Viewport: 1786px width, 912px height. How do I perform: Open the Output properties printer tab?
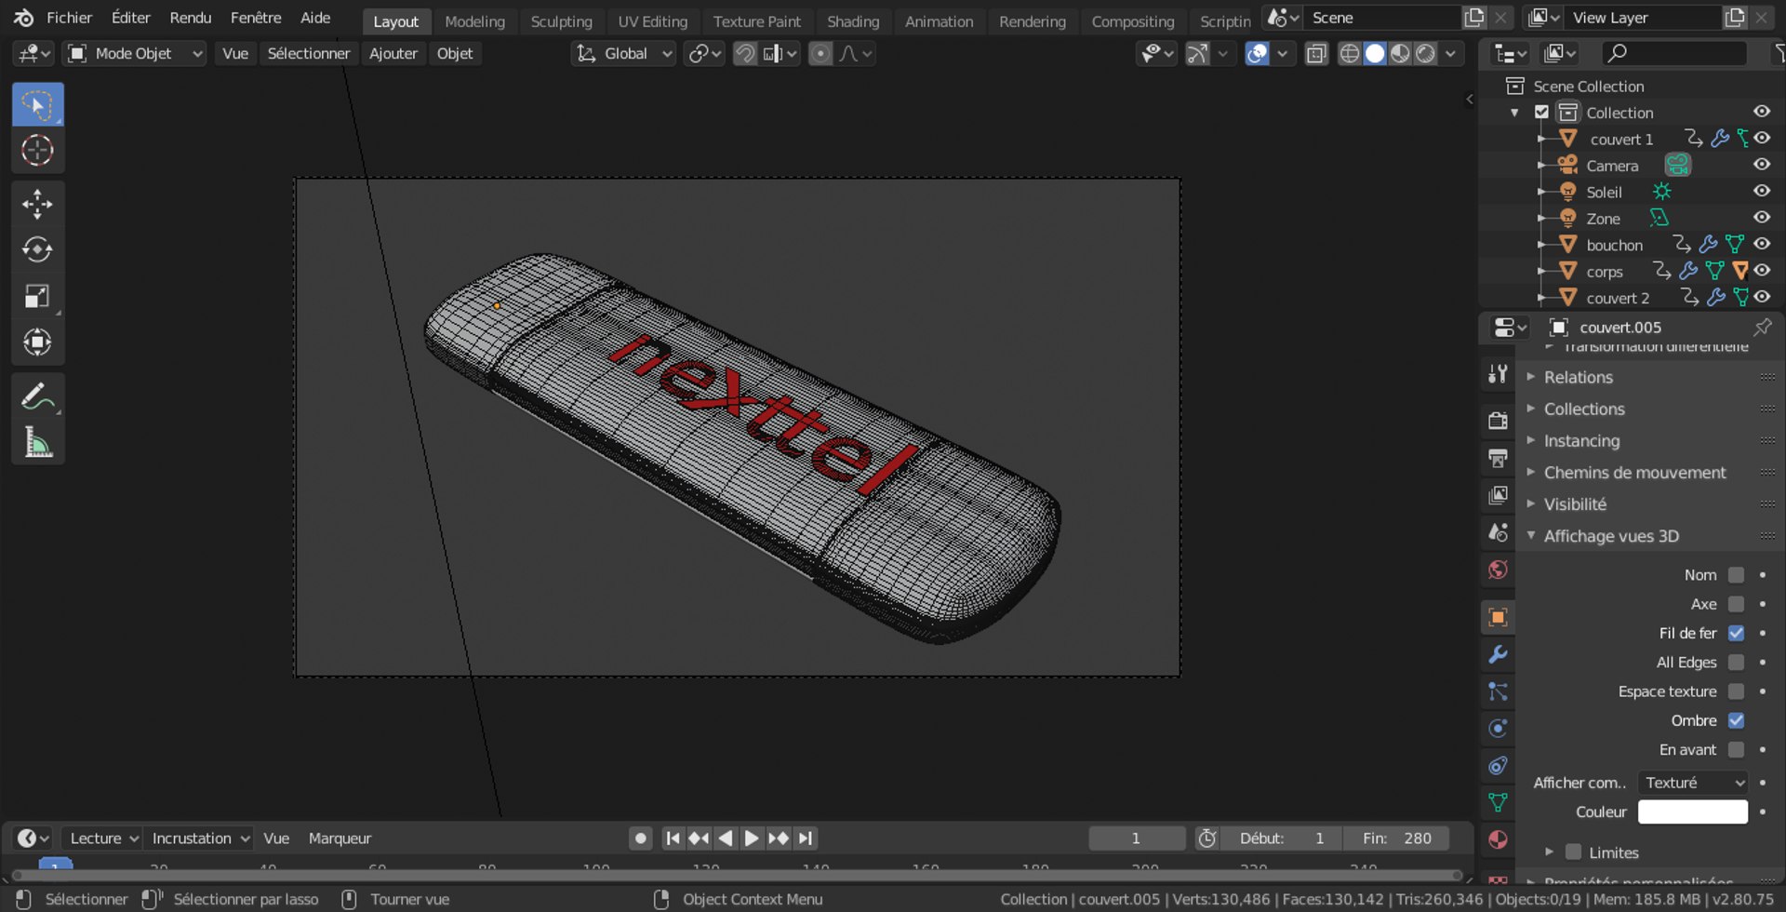[x=1498, y=458]
